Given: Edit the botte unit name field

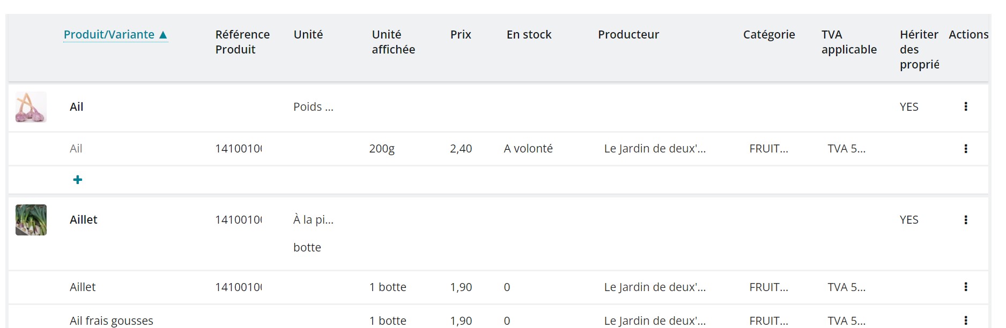Looking at the screenshot, I should pyautogui.click(x=307, y=248).
